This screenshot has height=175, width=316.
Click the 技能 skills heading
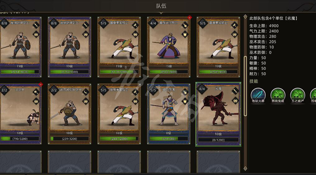[x=253, y=81]
